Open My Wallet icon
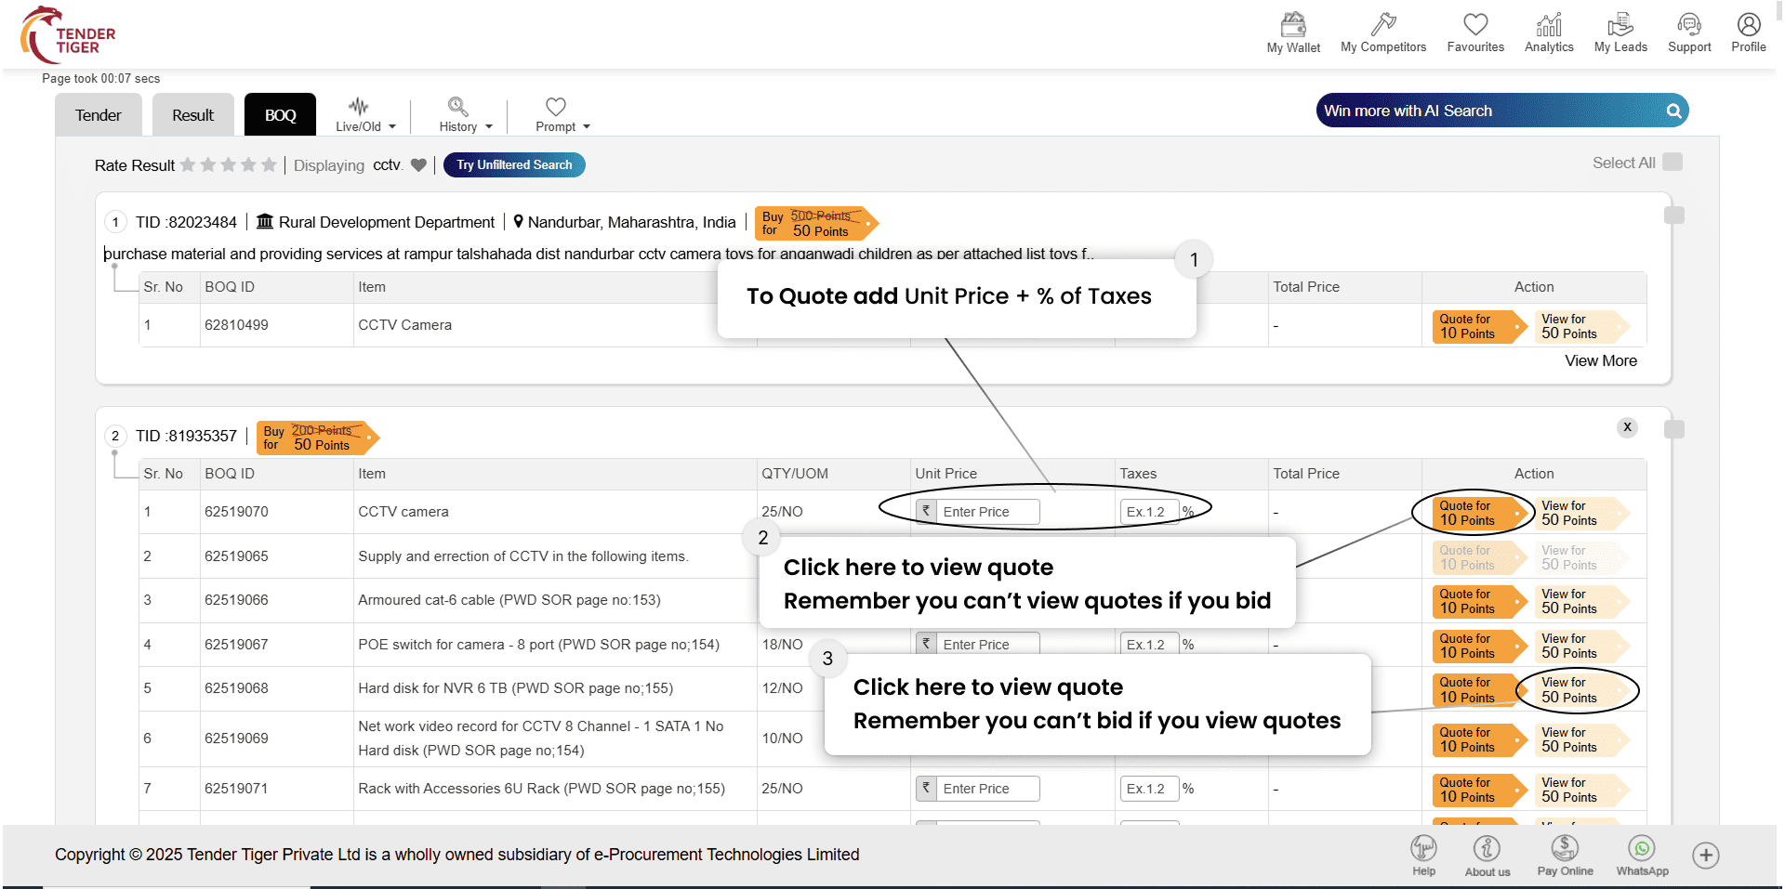 point(1292,25)
